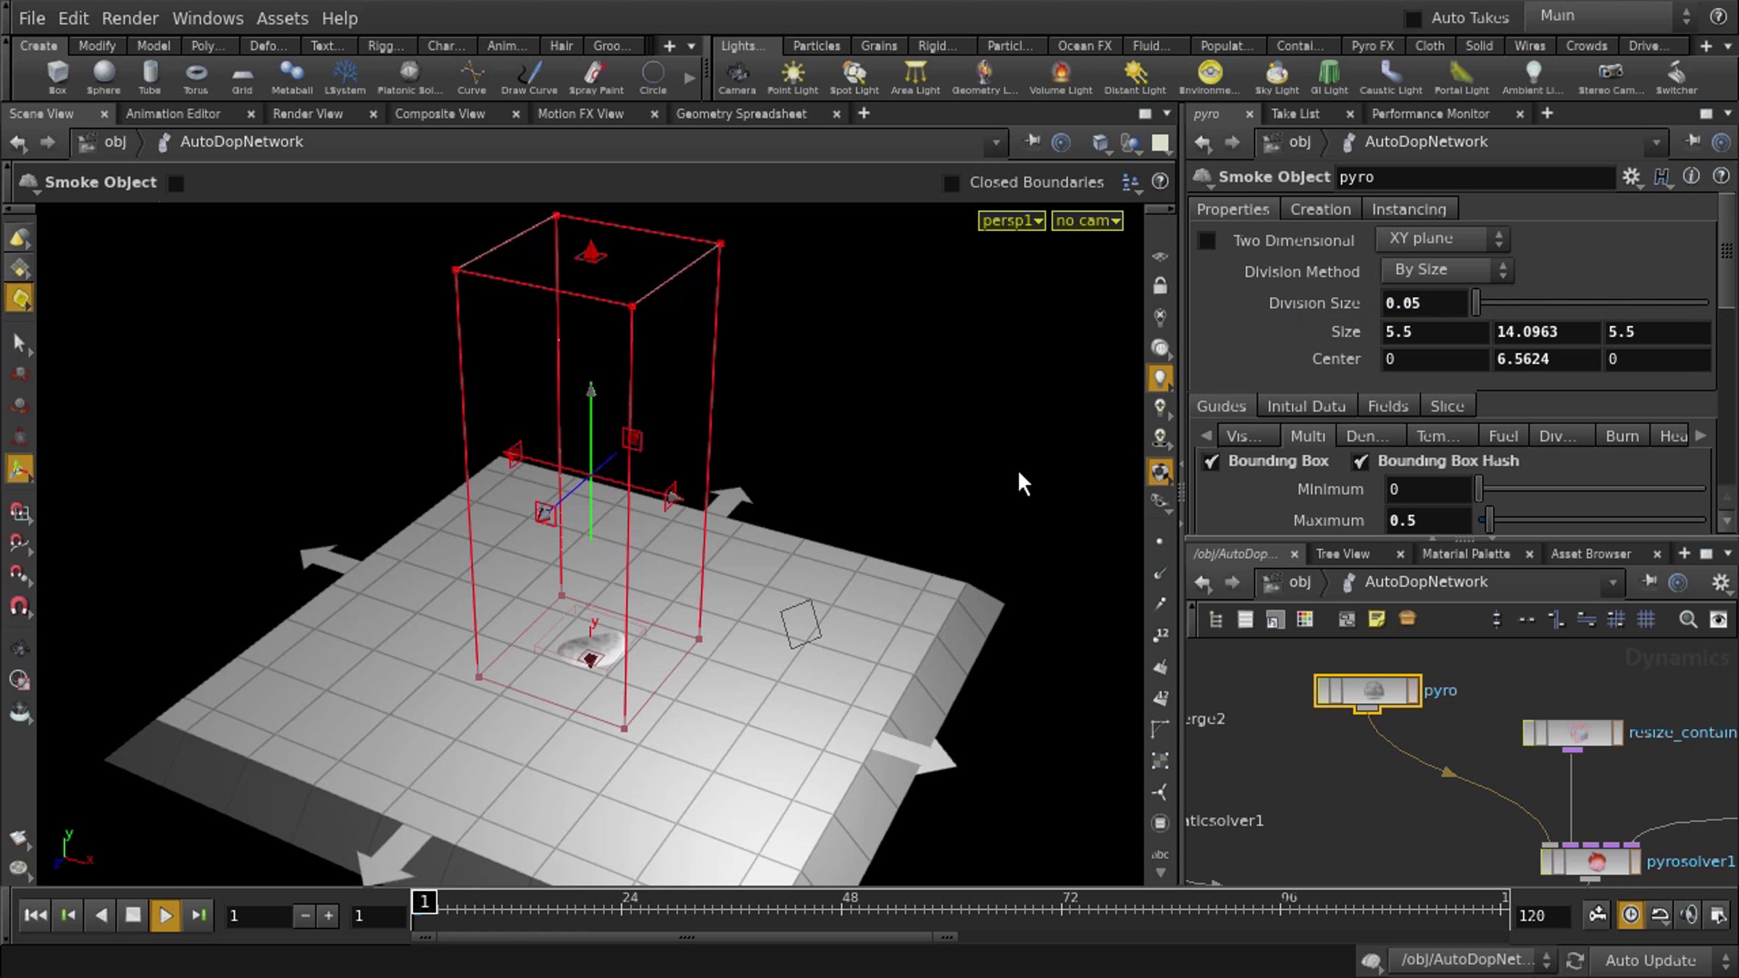Add a Point Light from the shelf

tap(793, 77)
